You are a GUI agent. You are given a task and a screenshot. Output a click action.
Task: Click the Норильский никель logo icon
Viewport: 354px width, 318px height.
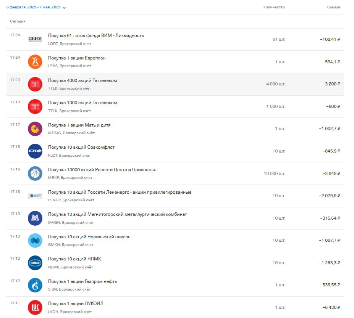click(x=35, y=241)
